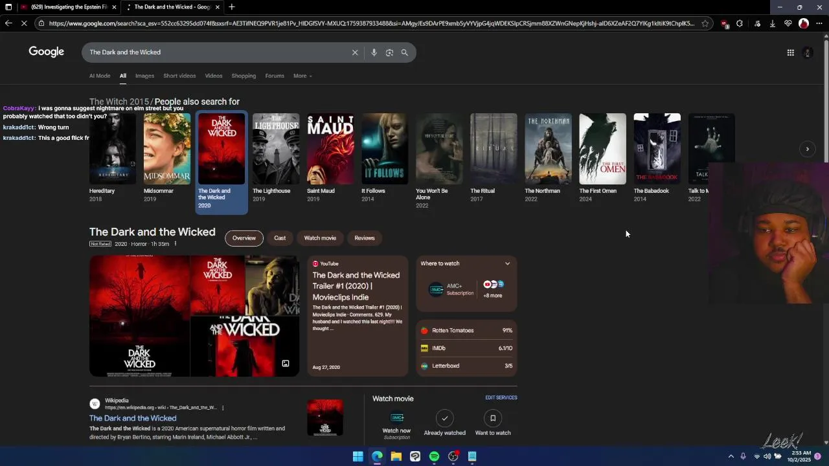Switch to Short videos tab

pos(179,76)
